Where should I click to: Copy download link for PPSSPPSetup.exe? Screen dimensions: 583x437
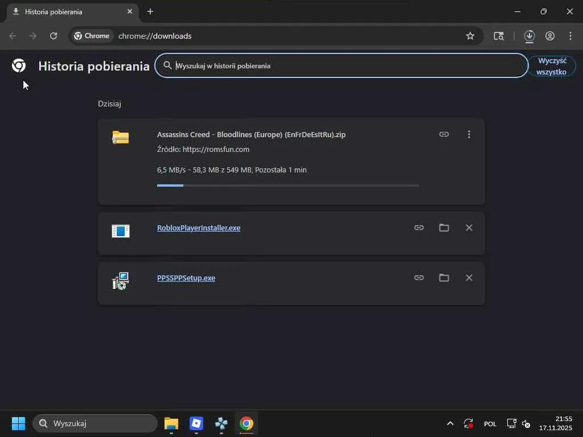(419, 278)
